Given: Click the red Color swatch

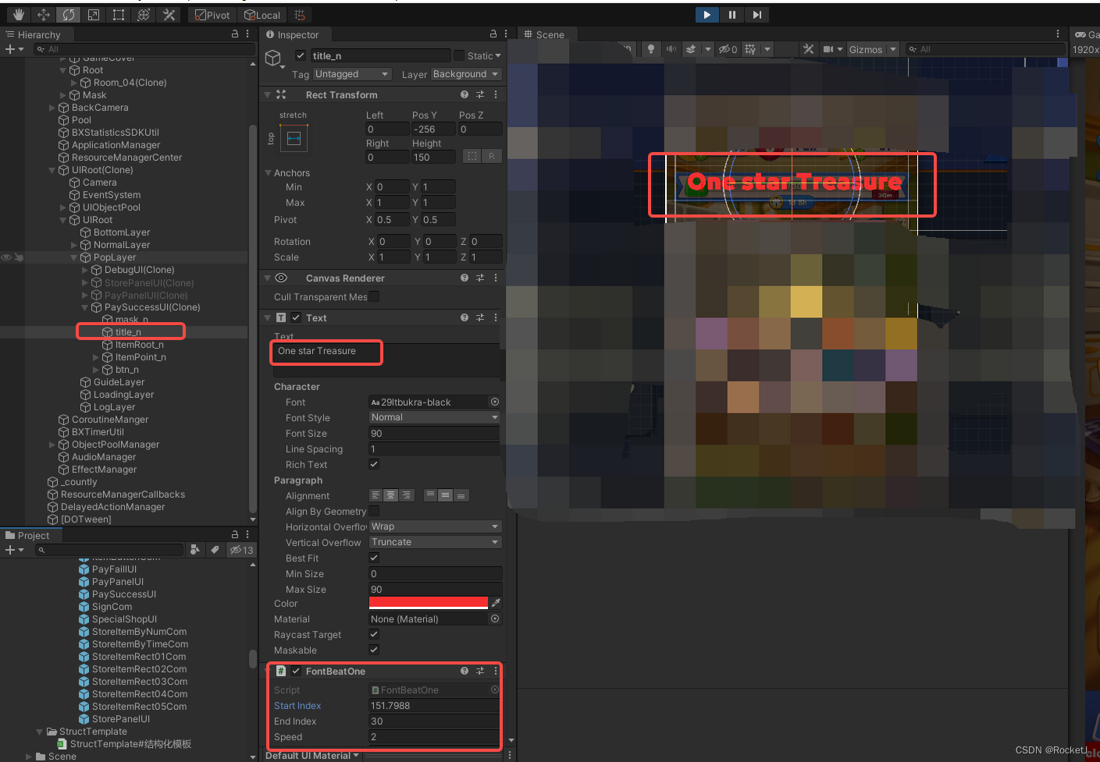Looking at the screenshot, I should pyautogui.click(x=428, y=603).
